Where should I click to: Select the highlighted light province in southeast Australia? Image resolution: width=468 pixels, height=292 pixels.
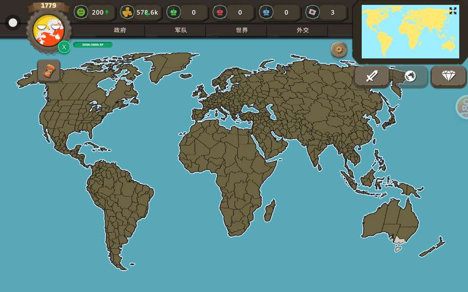pos(399,240)
